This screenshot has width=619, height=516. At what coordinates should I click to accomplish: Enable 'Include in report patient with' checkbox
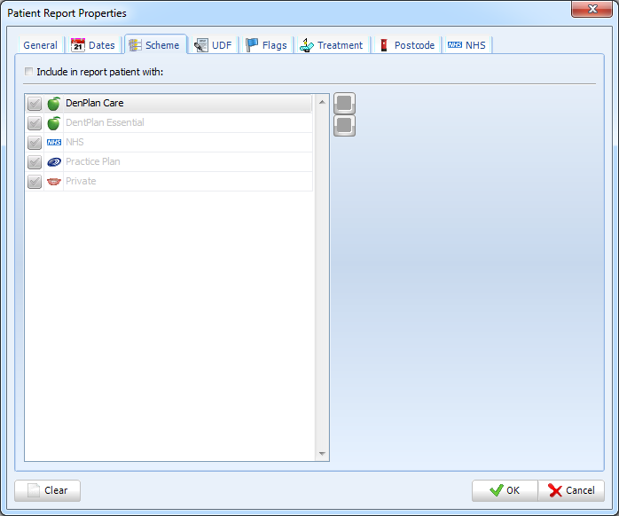(28, 72)
